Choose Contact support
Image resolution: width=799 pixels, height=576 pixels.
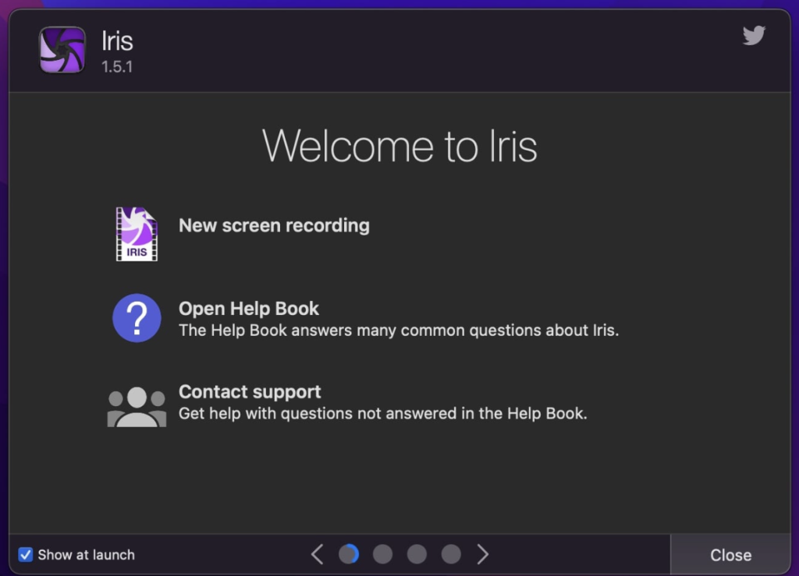coord(250,392)
